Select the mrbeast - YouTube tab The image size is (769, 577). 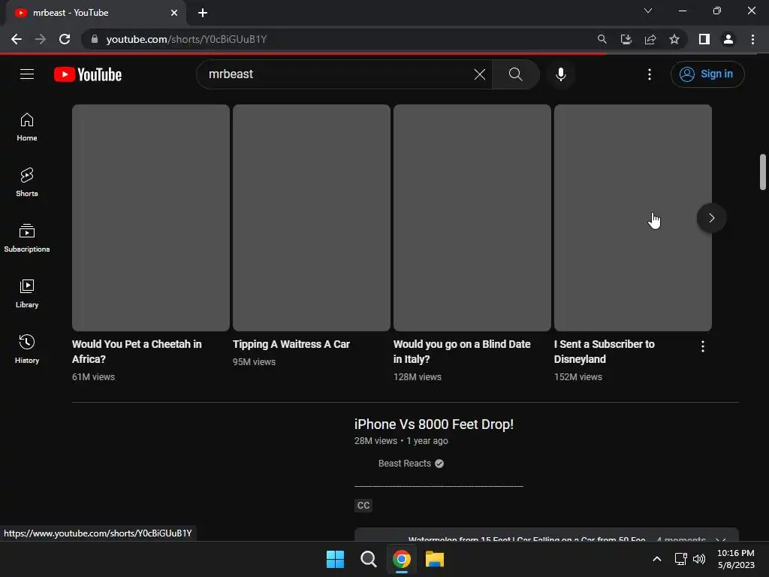coord(95,13)
